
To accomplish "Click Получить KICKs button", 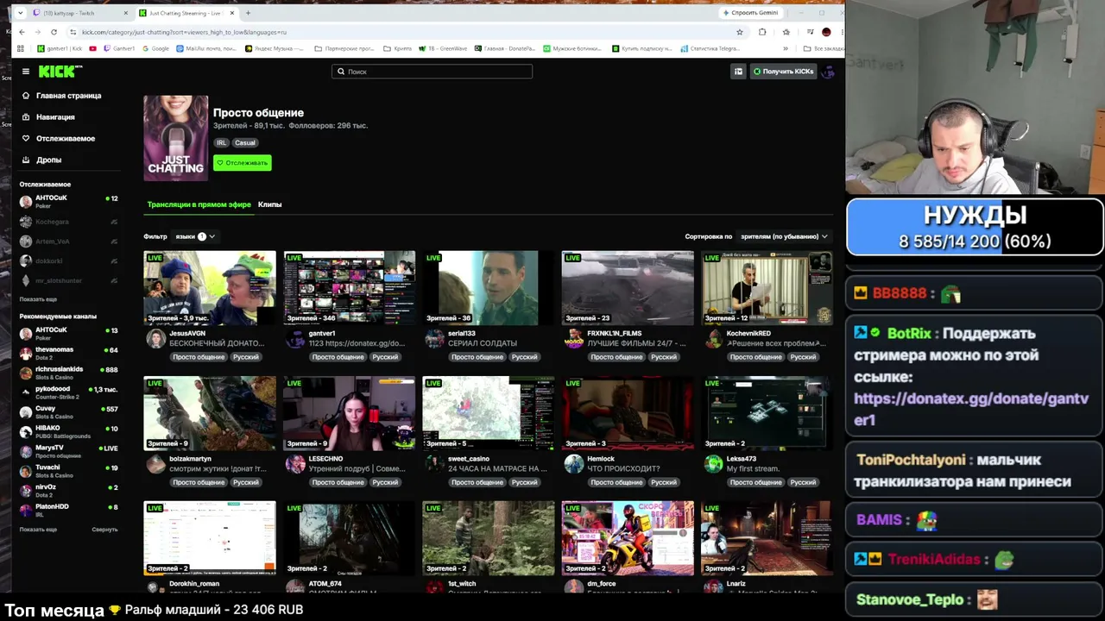I will (783, 72).
